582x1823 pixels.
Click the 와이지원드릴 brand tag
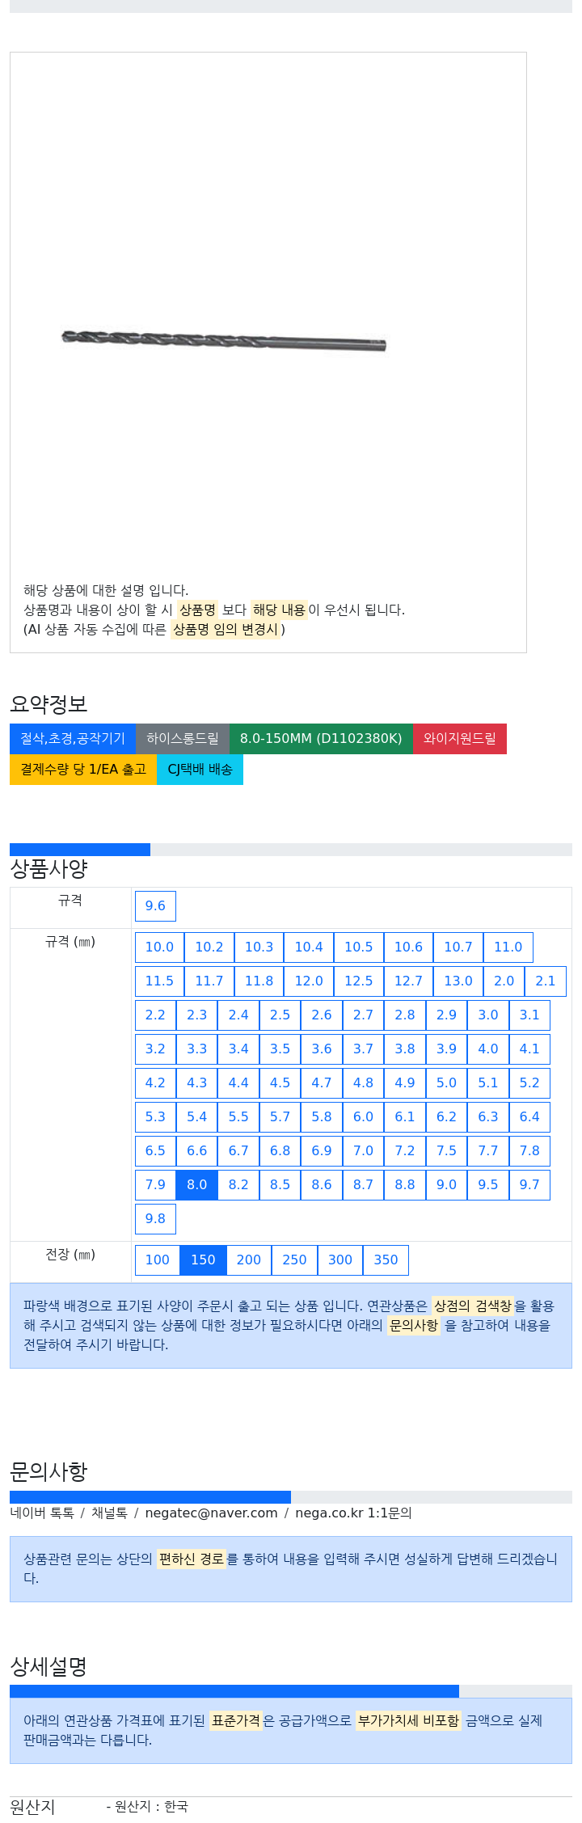click(x=460, y=738)
